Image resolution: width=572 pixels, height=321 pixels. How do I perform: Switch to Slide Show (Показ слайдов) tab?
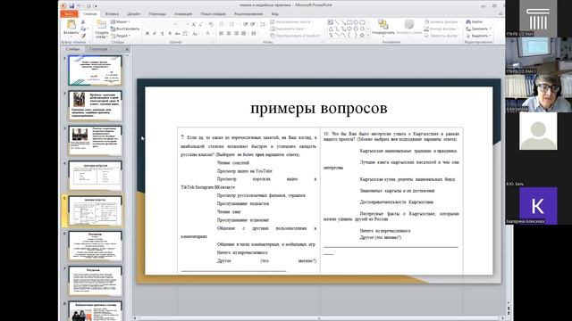[x=213, y=14]
